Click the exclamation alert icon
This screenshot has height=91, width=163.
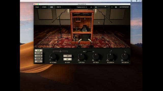[x=112, y=7]
